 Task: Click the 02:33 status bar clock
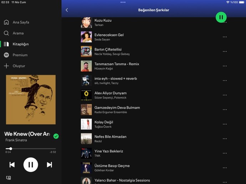pyautogui.click(x=5, y=2)
